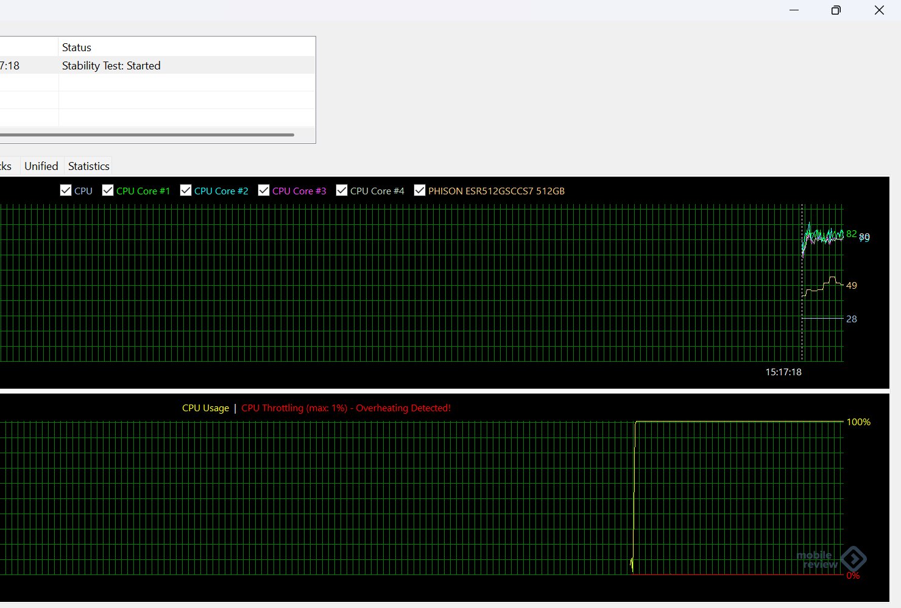The image size is (901, 608).
Task: Click the yellow CPU Usage label
Action: point(205,408)
